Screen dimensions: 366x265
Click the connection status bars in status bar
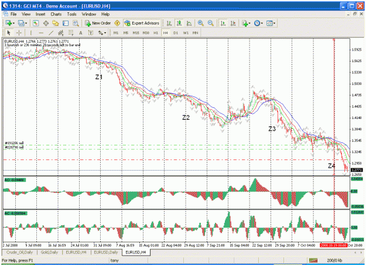coord(313,260)
